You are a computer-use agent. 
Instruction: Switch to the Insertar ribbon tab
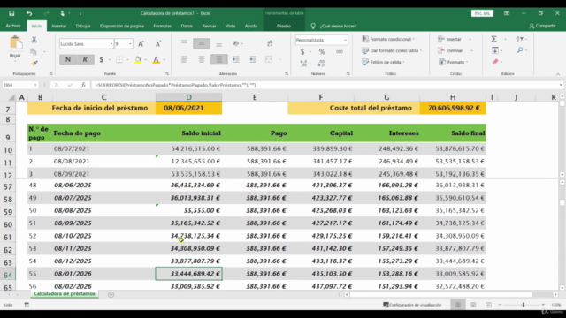pos(59,26)
